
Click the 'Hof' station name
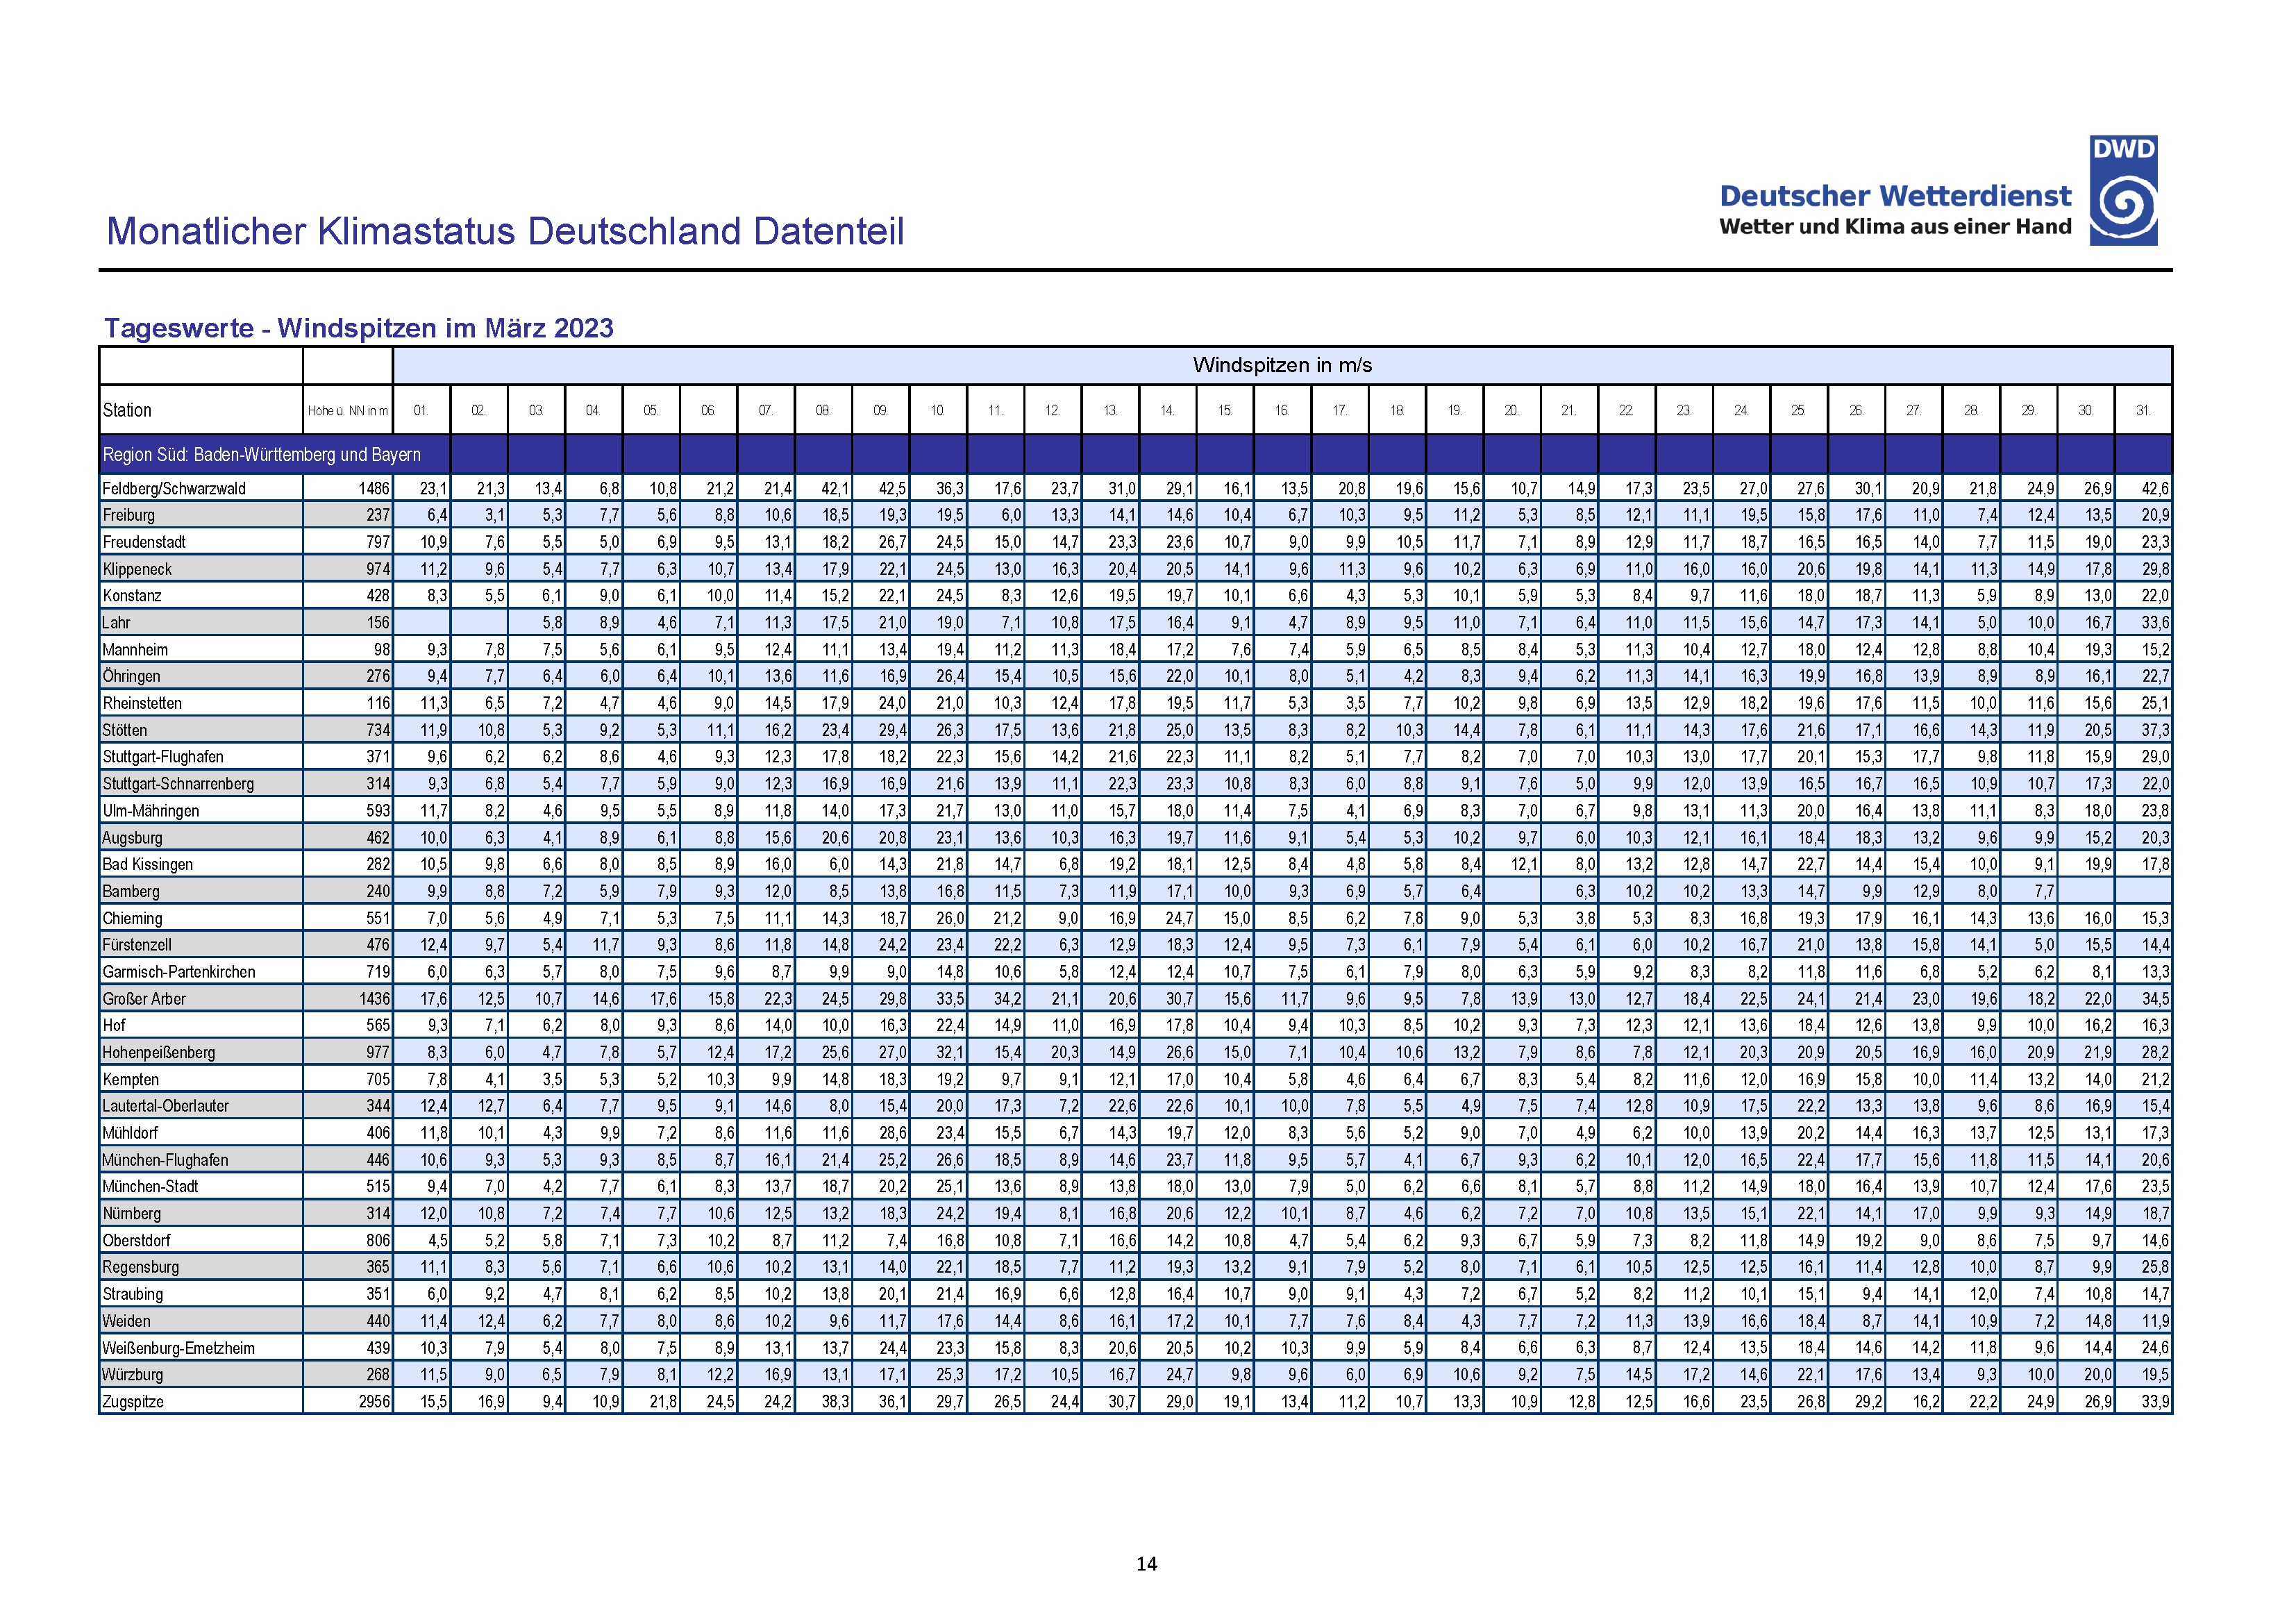(114, 1025)
